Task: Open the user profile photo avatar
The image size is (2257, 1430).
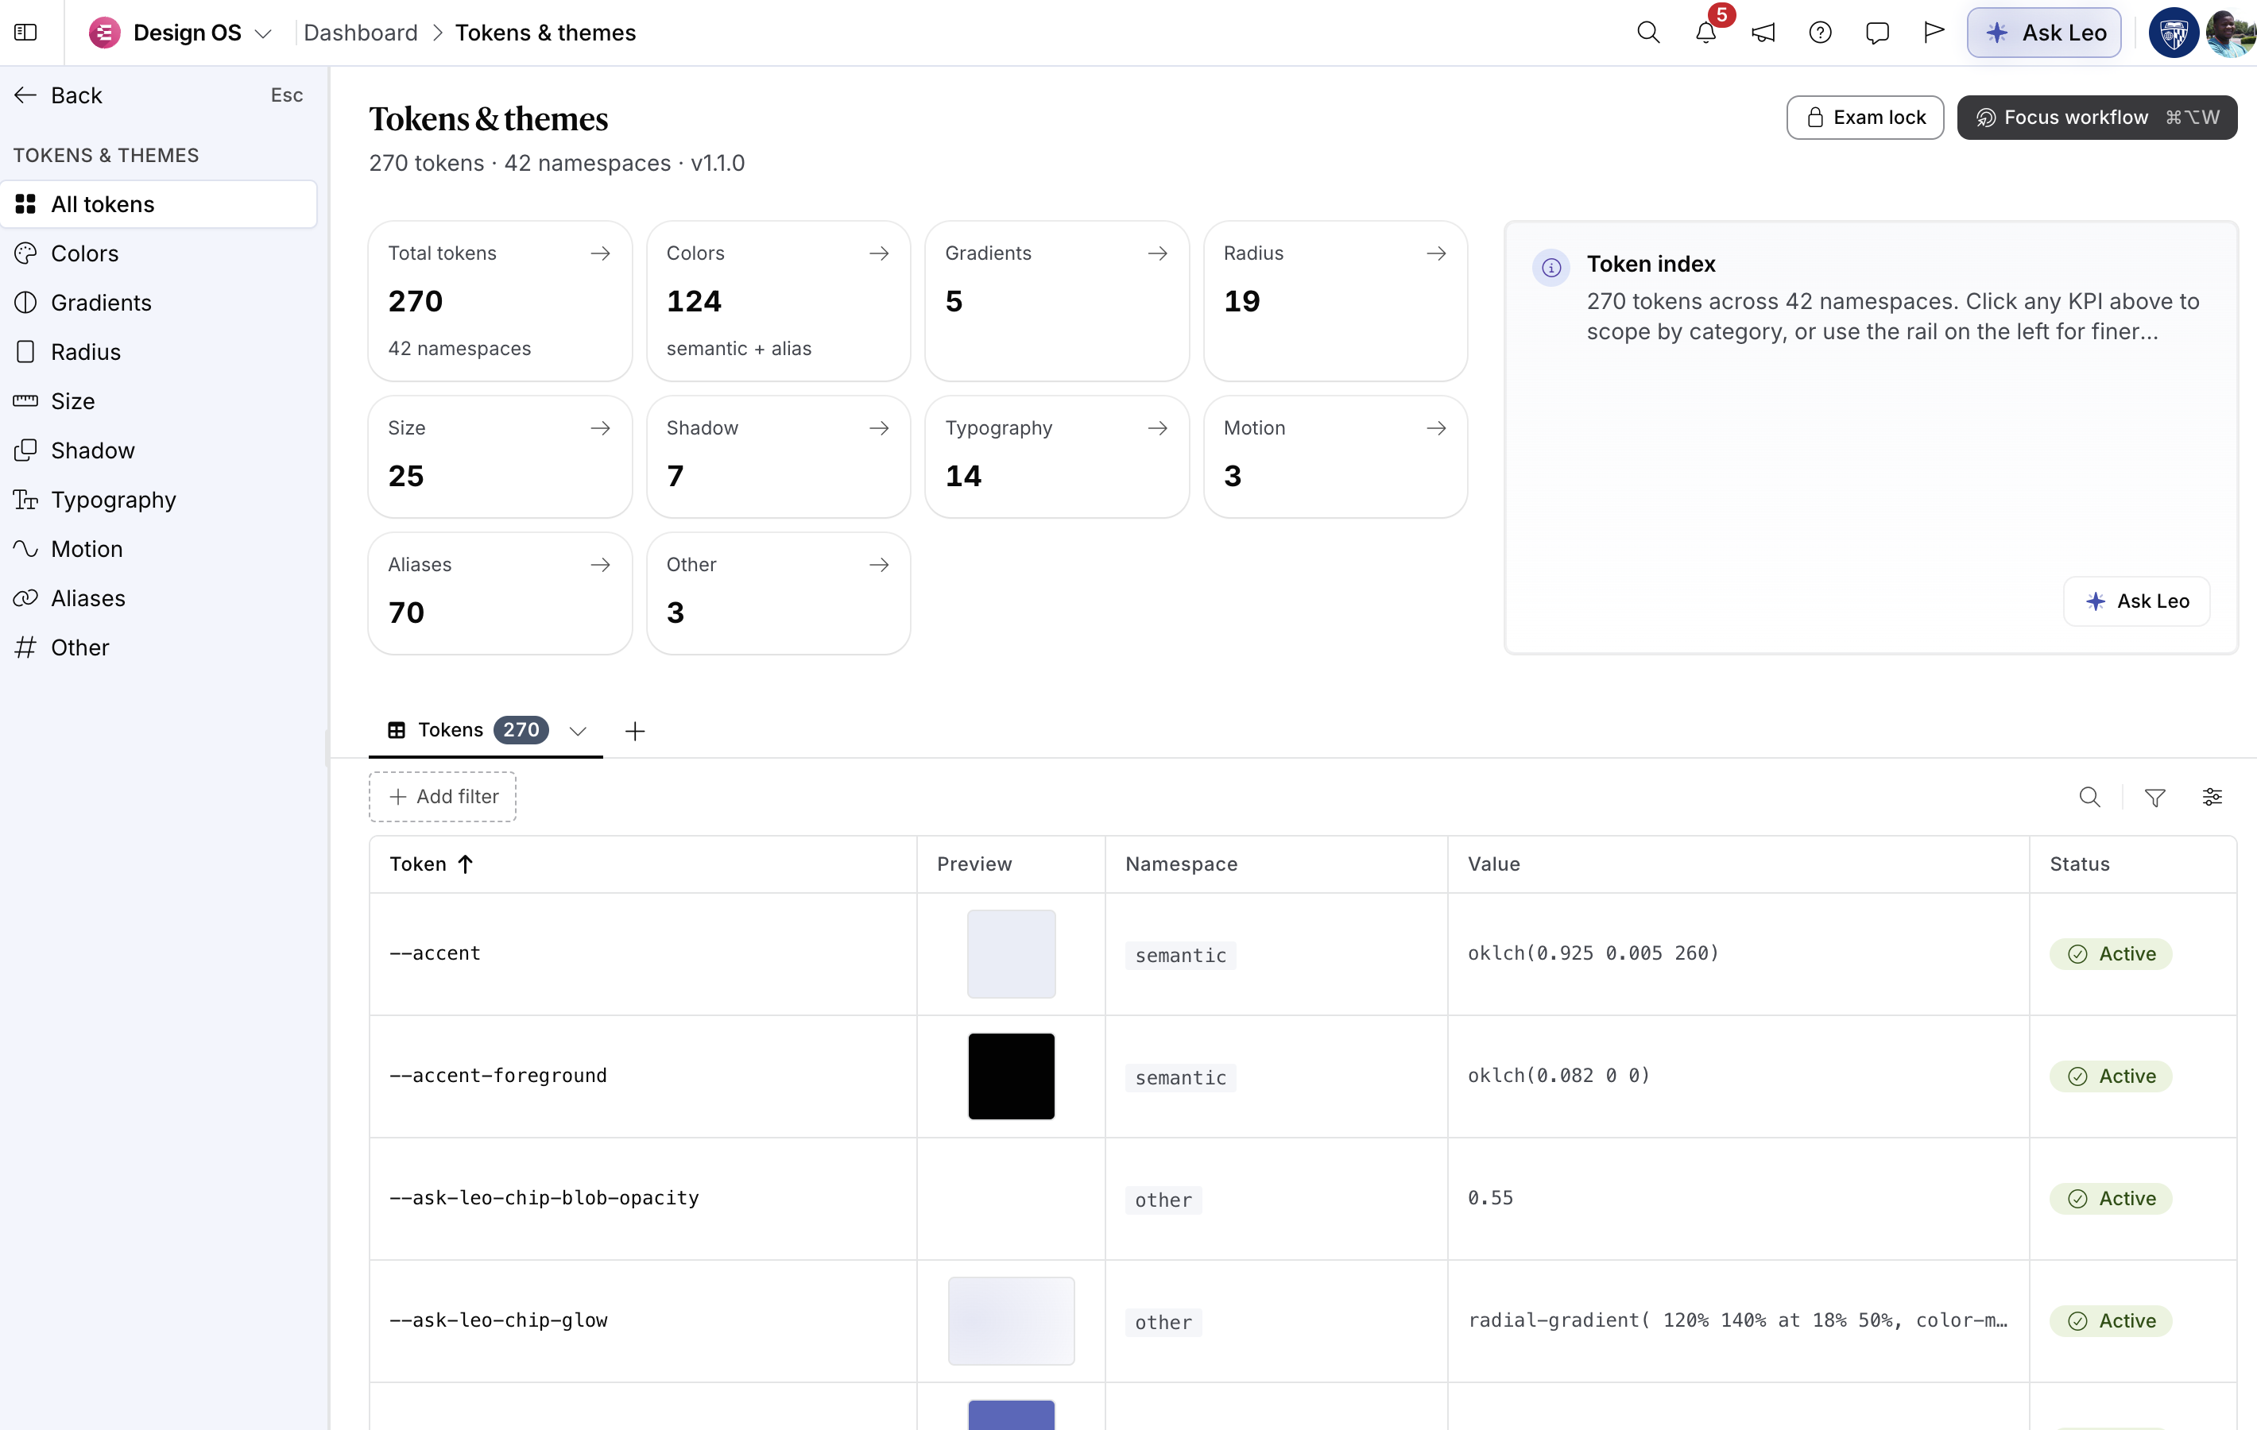Action: click(x=2231, y=33)
